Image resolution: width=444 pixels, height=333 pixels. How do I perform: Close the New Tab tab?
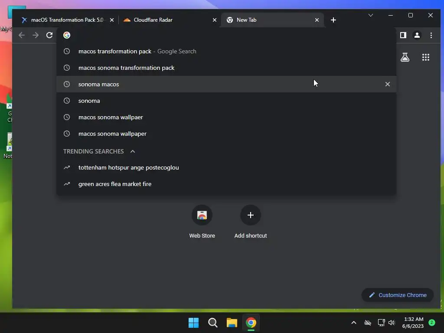coord(317,20)
